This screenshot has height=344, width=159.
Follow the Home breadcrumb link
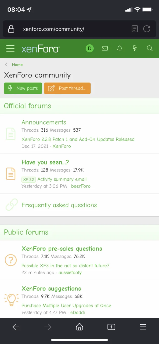point(17,65)
